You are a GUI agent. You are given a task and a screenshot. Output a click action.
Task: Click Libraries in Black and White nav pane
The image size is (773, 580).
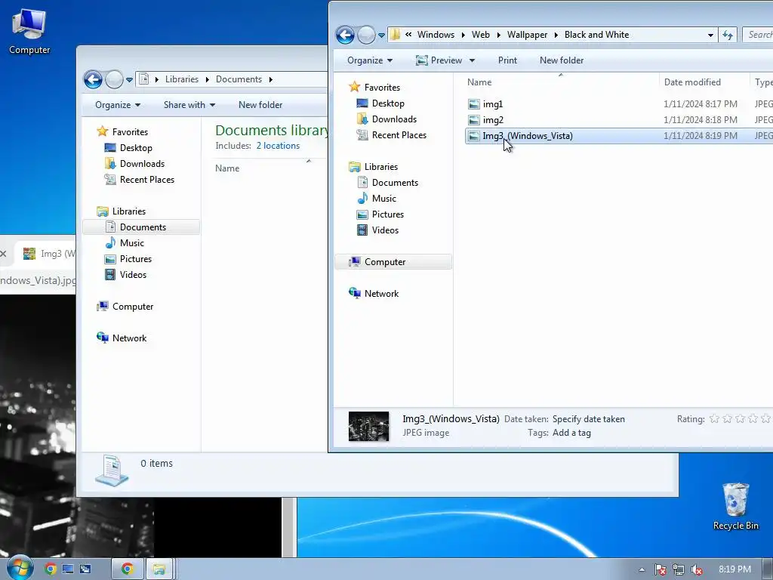(381, 167)
